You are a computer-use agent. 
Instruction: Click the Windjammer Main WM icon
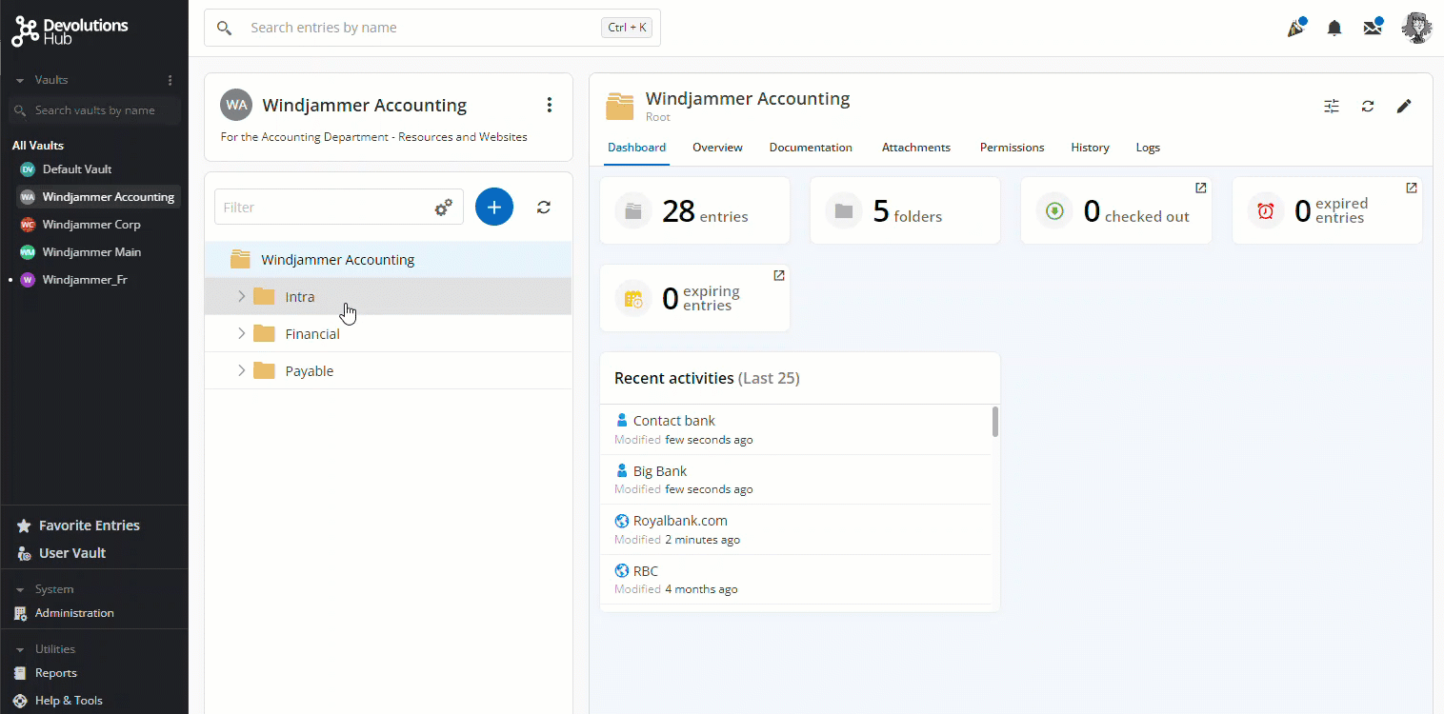click(x=28, y=252)
